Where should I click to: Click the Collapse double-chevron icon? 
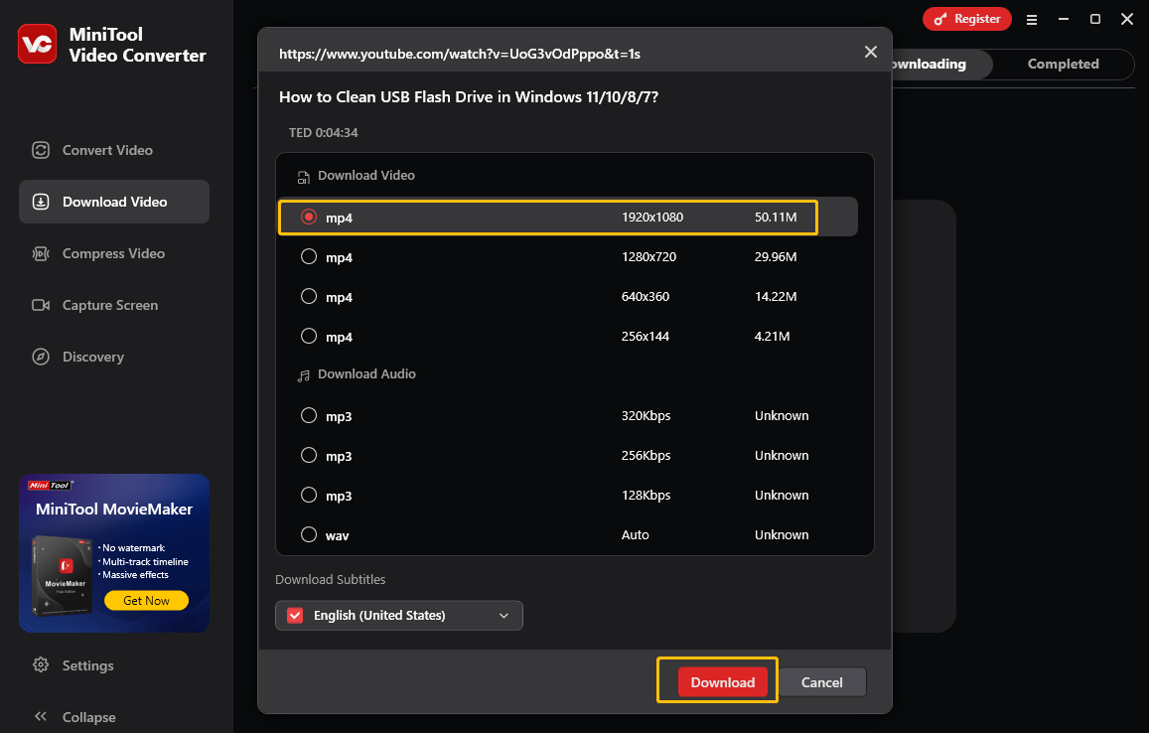[x=41, y=716]
